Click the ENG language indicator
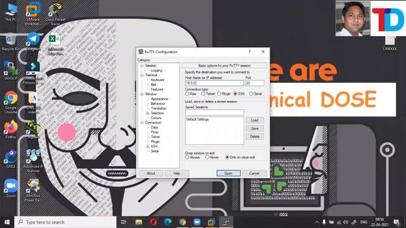The height and width of the screenshot is (228, 406). pos(363,222)
